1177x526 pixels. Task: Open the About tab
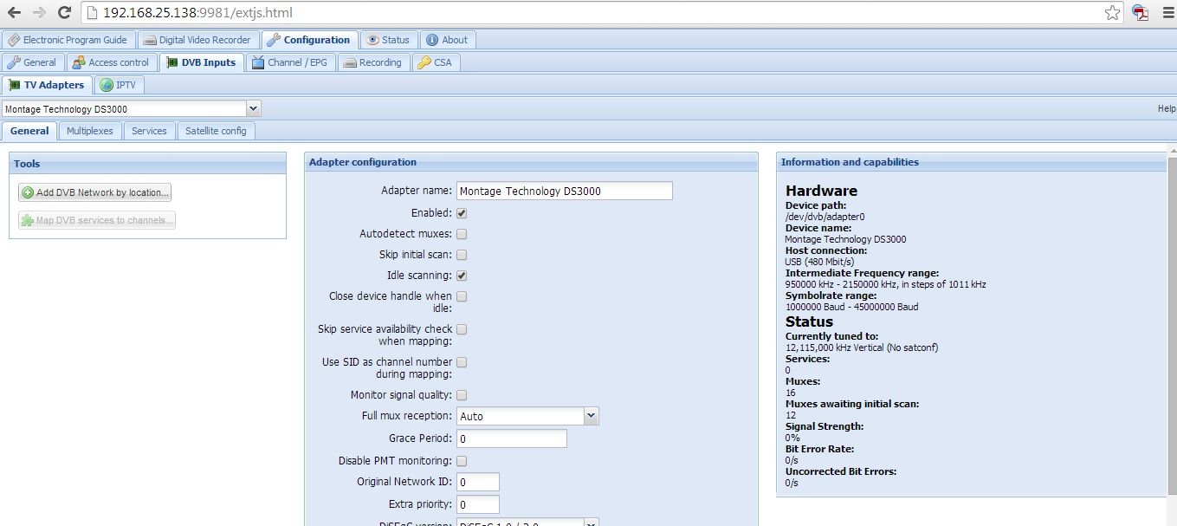click(x=448, y=40)
